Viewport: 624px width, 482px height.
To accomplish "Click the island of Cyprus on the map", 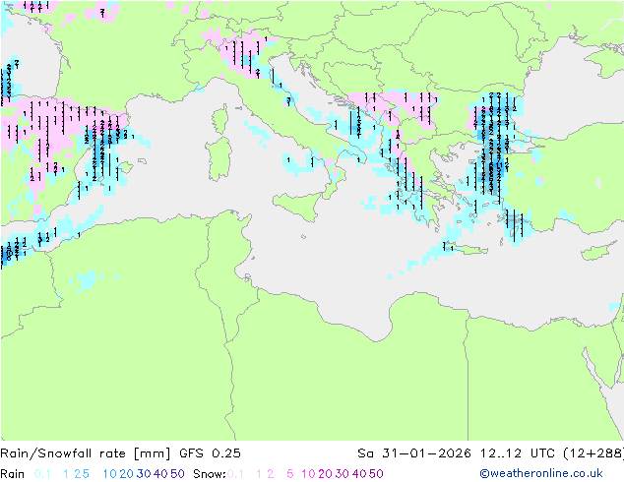I will coord(600,251).
